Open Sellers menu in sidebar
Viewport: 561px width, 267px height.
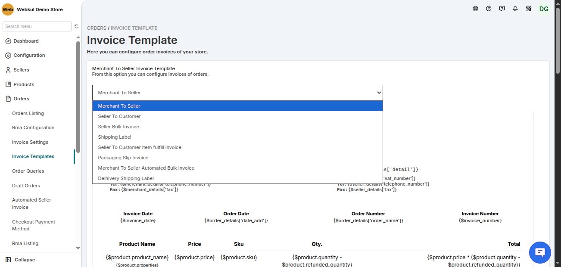coord(21,70)
